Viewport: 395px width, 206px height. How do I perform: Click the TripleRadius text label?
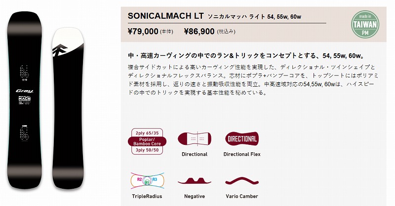(147, 196)
